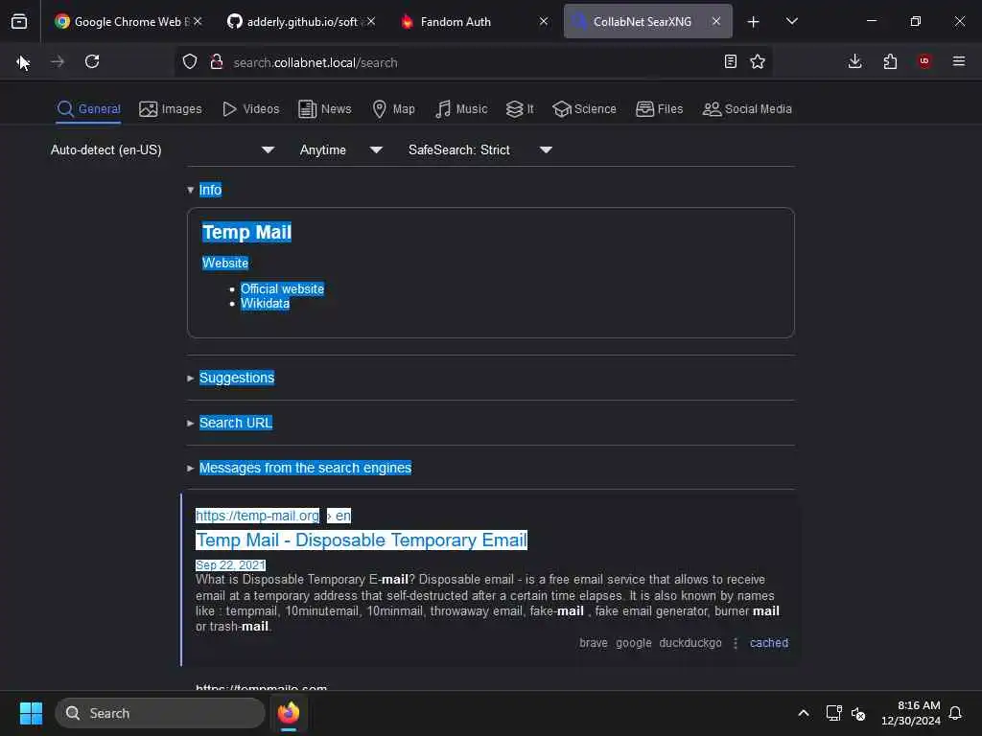Open Temp Mail - Disposable Temporary Email result
Screen dimensions: 982x736
point(362,540)
